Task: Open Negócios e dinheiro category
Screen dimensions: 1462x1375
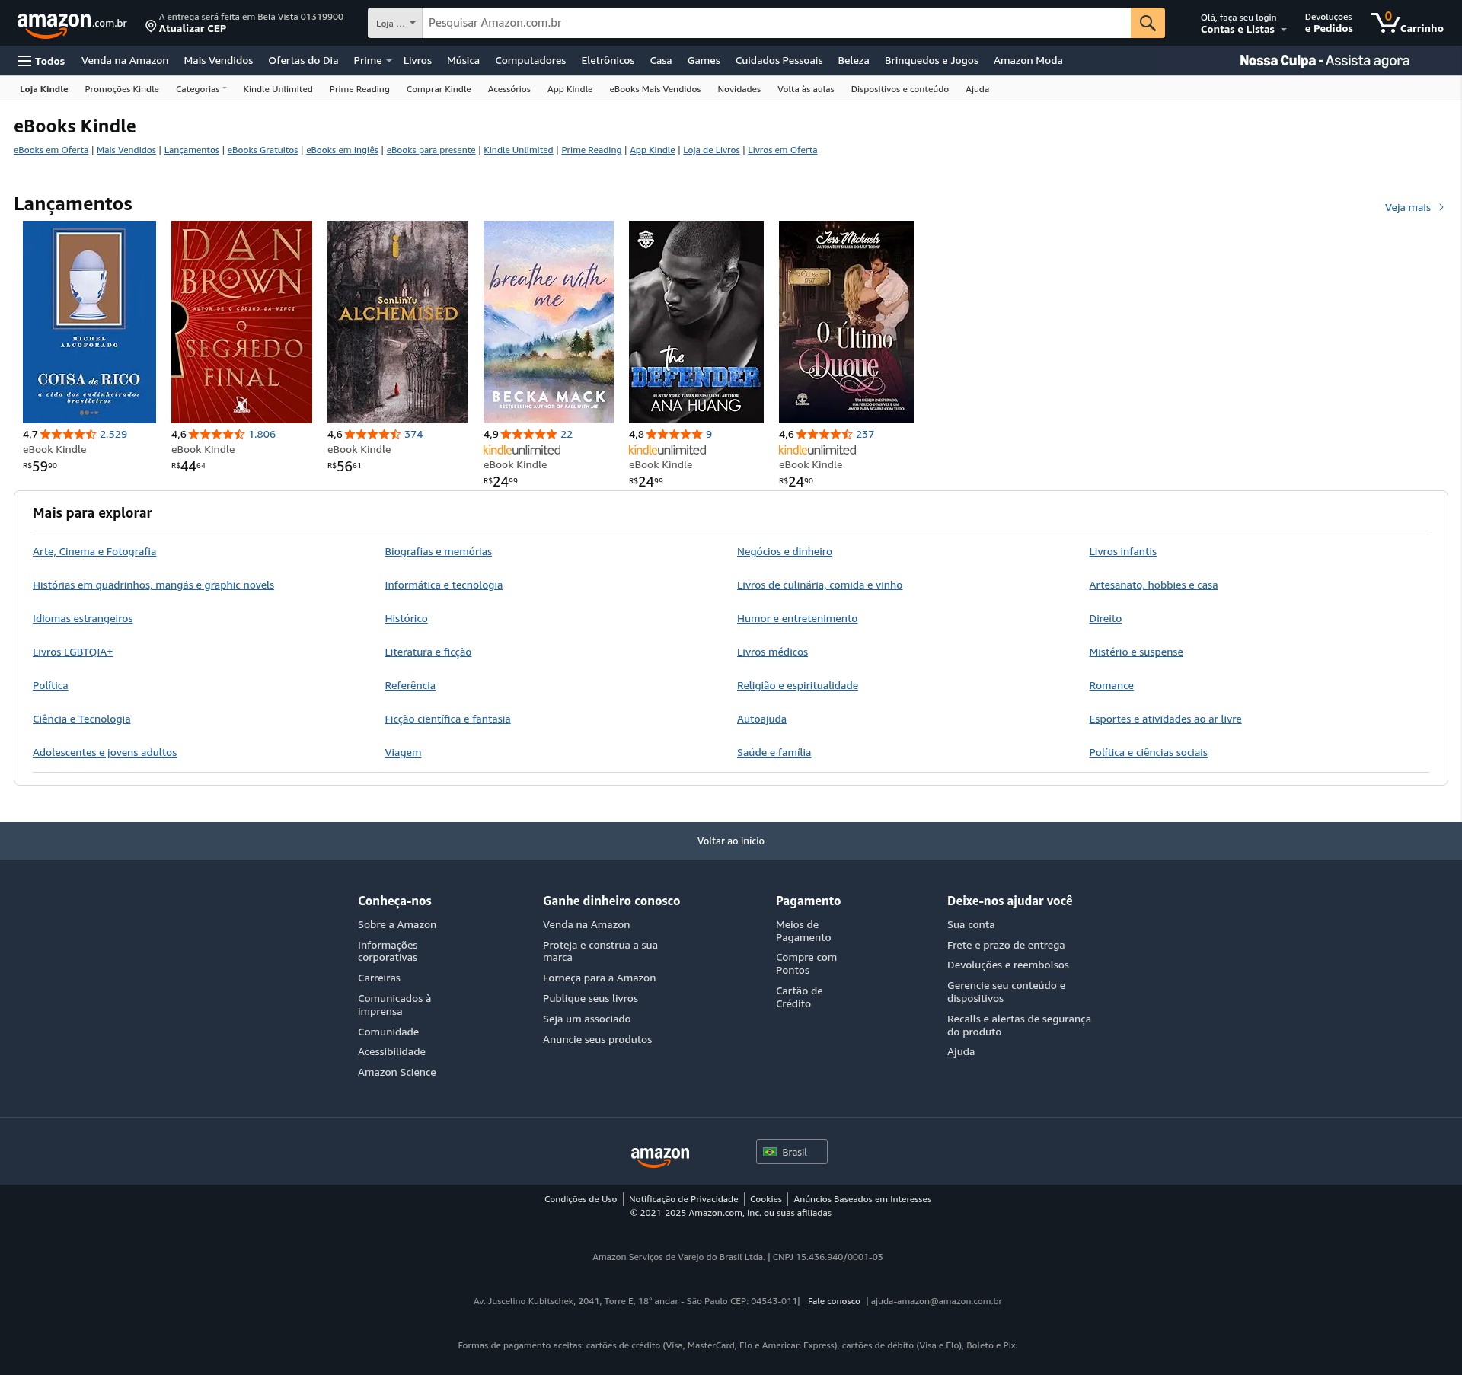Action: pos(784,552)
